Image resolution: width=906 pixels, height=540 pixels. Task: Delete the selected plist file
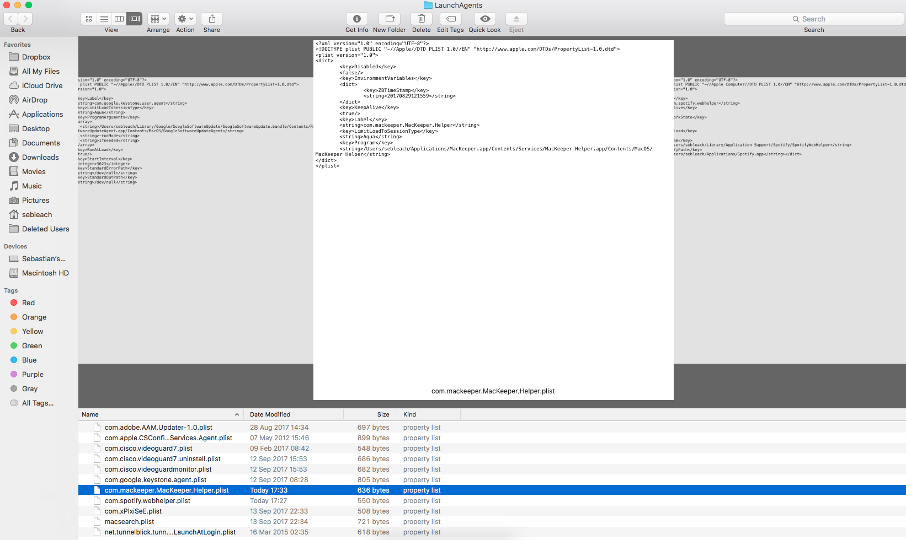(422, 19)
